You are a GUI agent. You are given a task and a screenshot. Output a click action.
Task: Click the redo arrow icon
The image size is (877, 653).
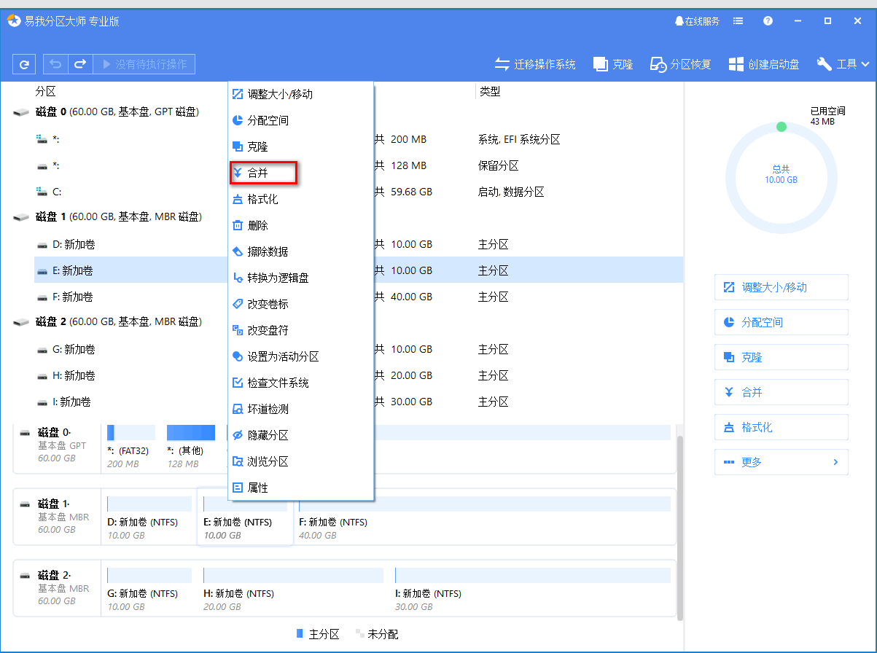point(80,64)
